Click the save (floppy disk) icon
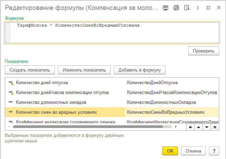This screenshot has height=159, width=226. point(165,7)
